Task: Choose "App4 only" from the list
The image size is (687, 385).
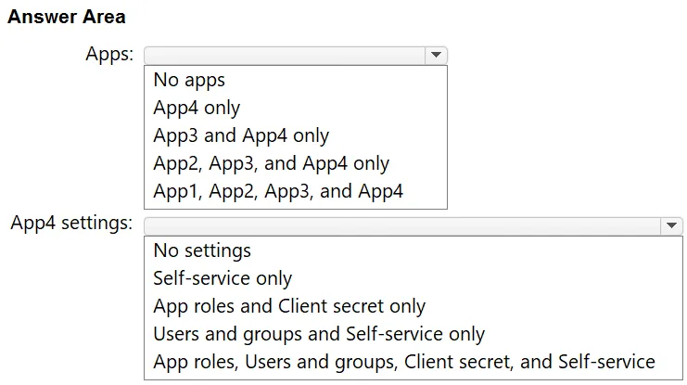Action: [197, 108]
